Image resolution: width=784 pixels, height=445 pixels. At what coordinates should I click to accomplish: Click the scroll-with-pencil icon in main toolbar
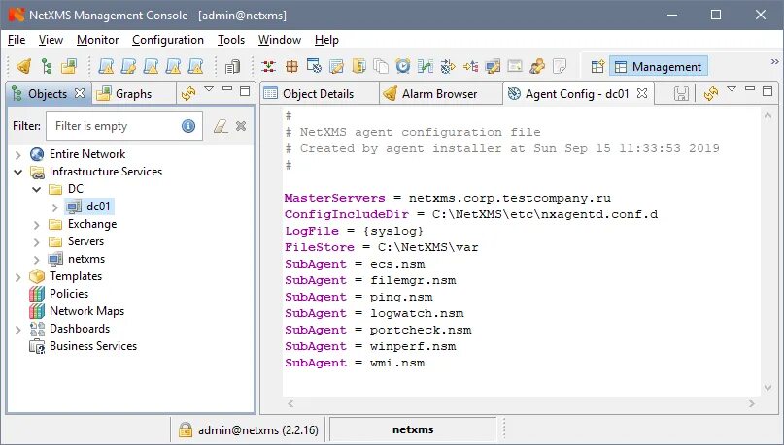pos(128,66)
